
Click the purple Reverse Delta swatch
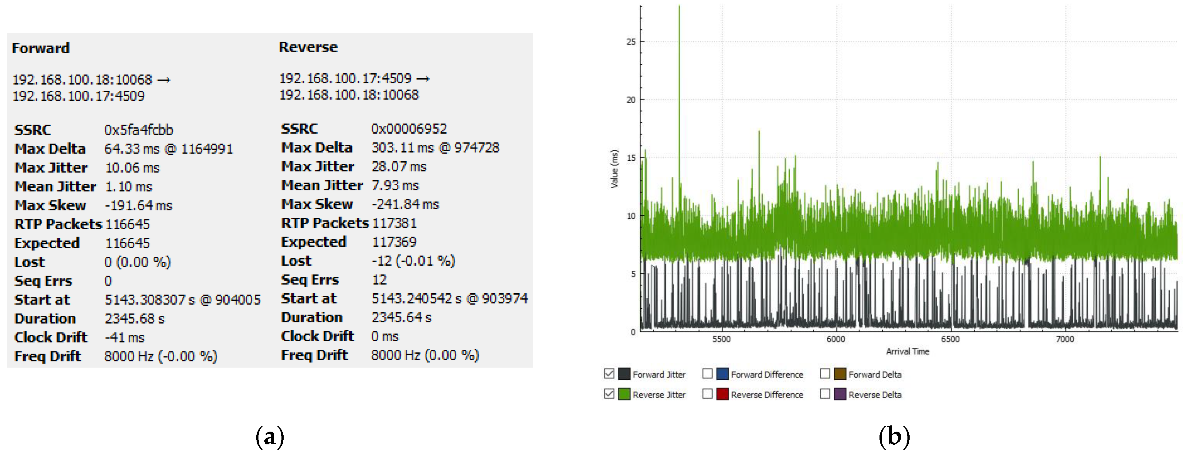(x=840, y=394)
